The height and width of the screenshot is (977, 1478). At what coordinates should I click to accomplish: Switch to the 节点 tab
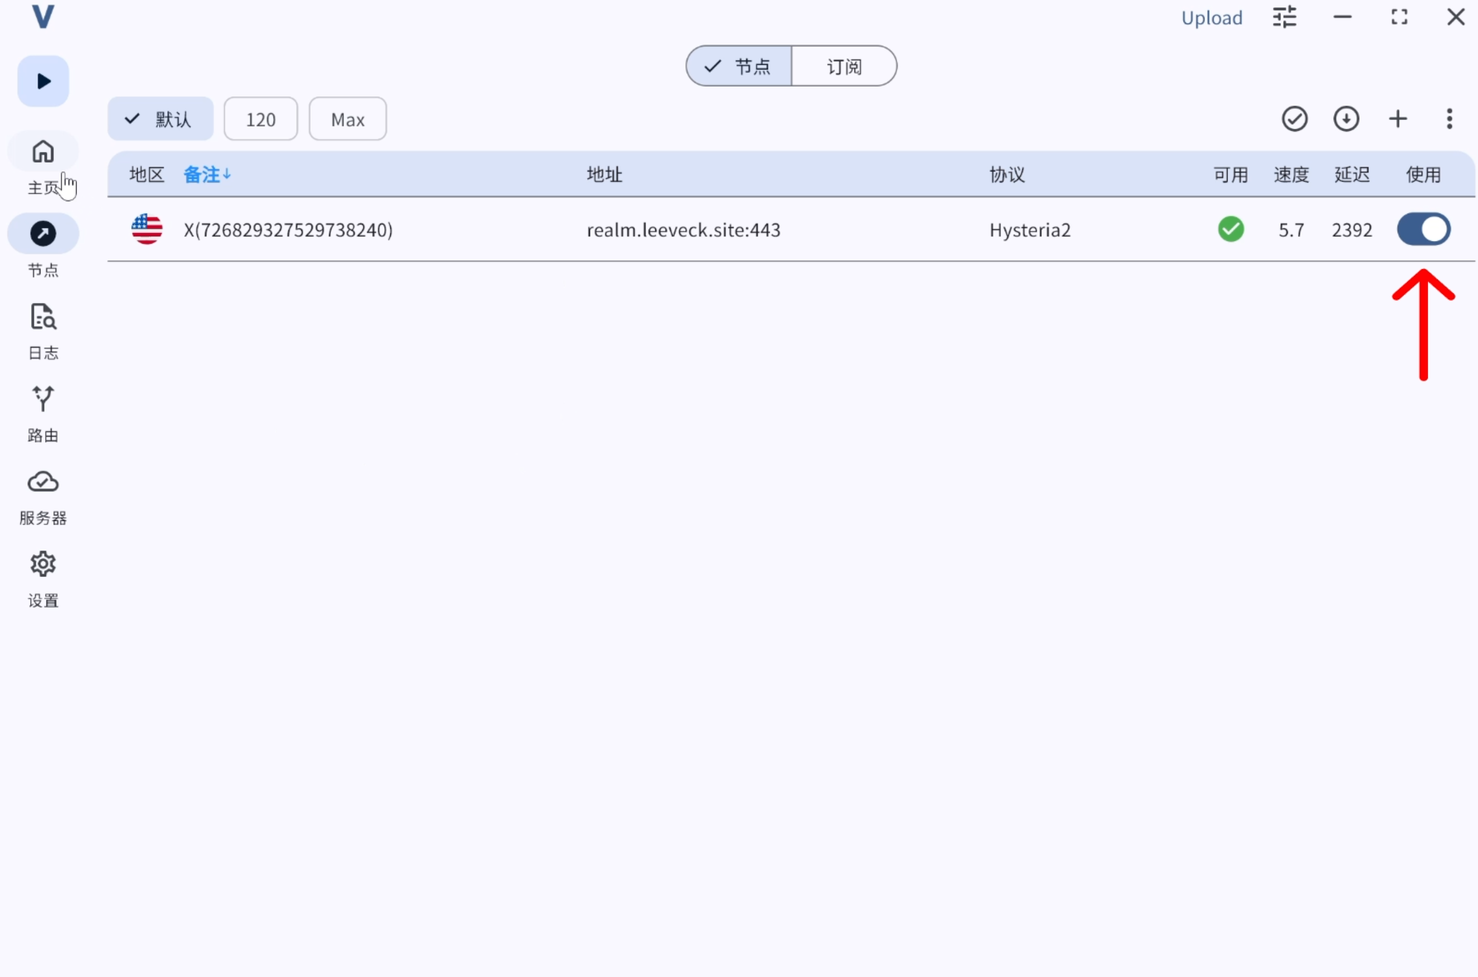[x=738, y=66]
